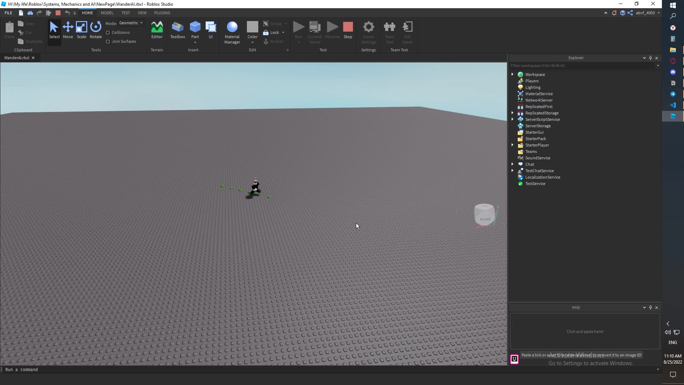Select SoundService in Explorer
The image size is (684, 385).
538,158
